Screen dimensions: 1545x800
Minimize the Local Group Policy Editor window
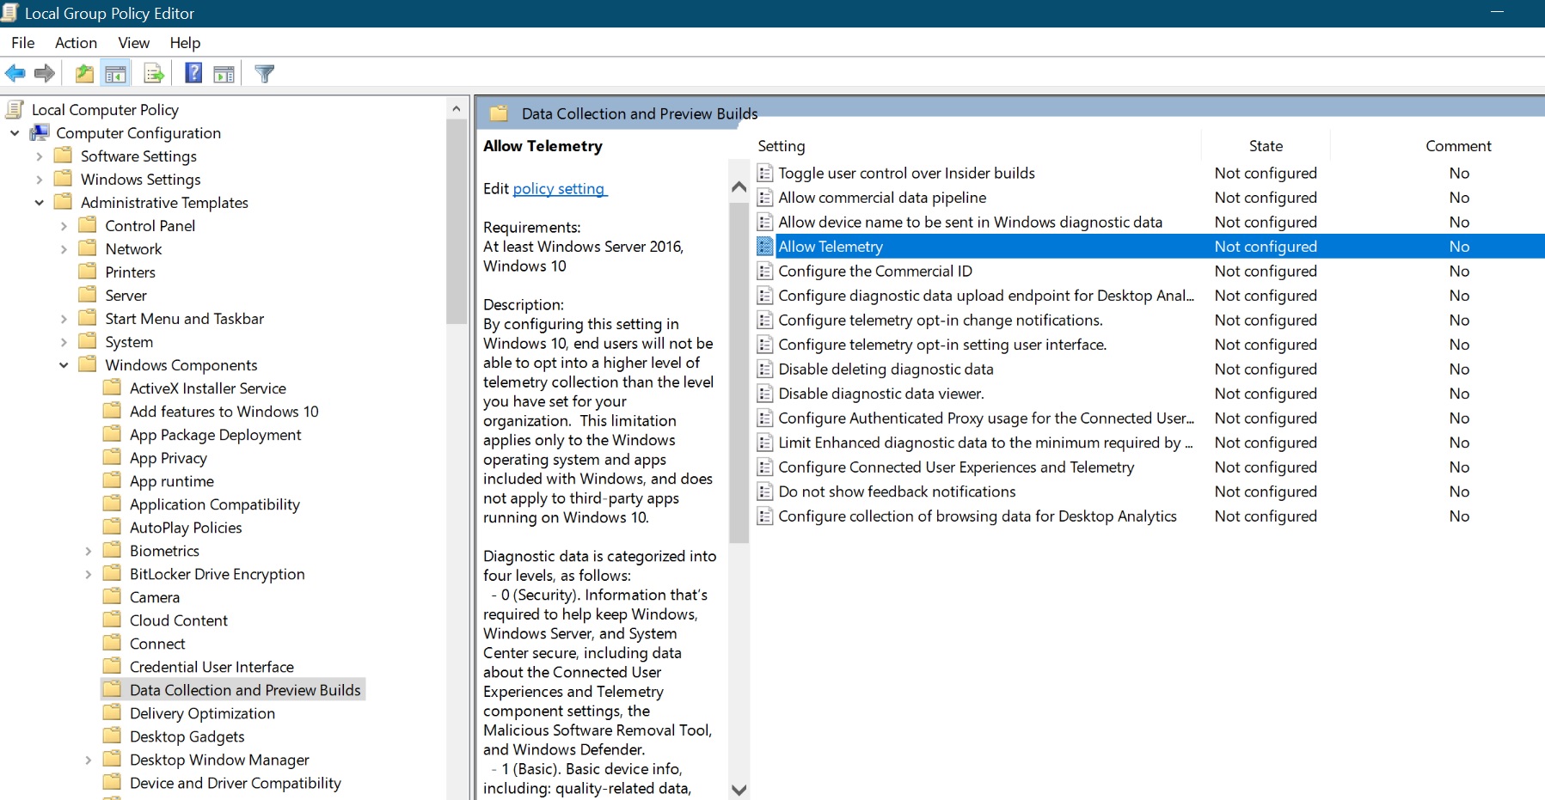(x=1497, y=12)
